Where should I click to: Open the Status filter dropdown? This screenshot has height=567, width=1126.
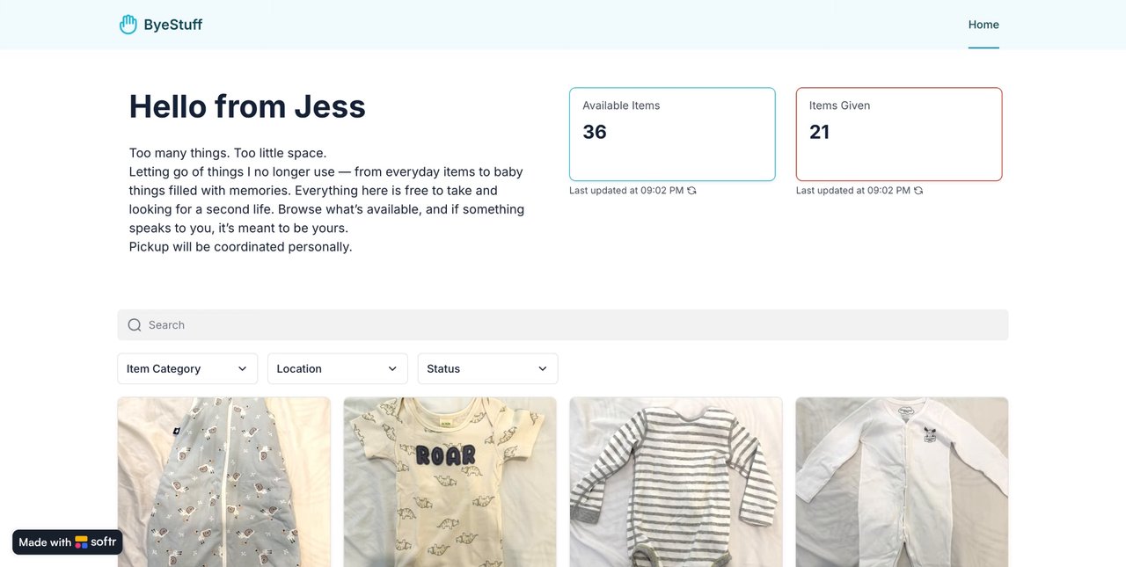click(x=487, y=369)
